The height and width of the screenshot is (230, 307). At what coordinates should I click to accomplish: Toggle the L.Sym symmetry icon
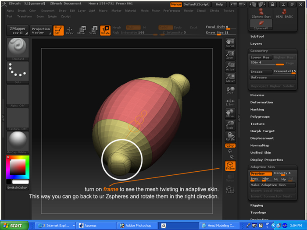click(x=230, y=102)
